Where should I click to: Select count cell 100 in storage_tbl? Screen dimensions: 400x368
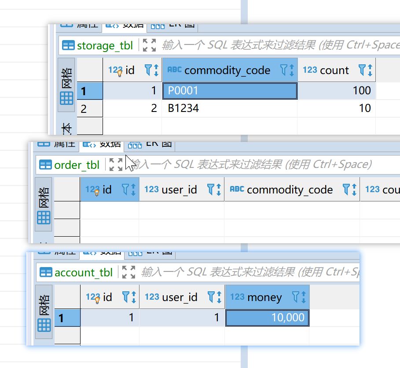(x=337, y=91)
